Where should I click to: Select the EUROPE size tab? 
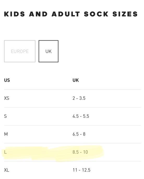pyautogui.click(x=20, y=51)
